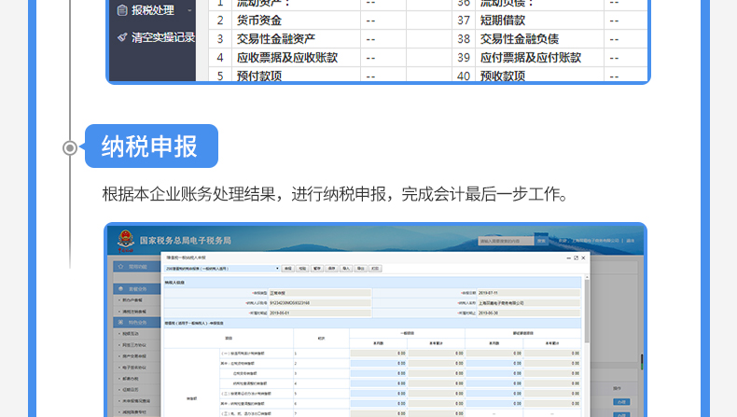Close the tax declaration dialog with X
The image size is (737, 417).
[x=584, y=257]
